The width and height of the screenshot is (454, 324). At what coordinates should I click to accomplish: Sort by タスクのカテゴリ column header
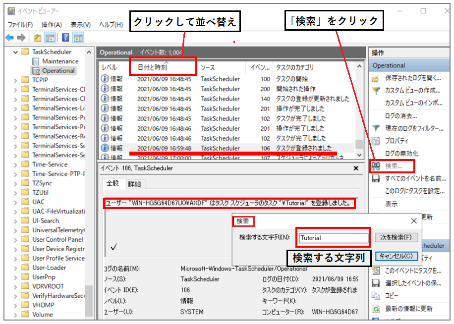pyautogui.click(x=314, y=67)
